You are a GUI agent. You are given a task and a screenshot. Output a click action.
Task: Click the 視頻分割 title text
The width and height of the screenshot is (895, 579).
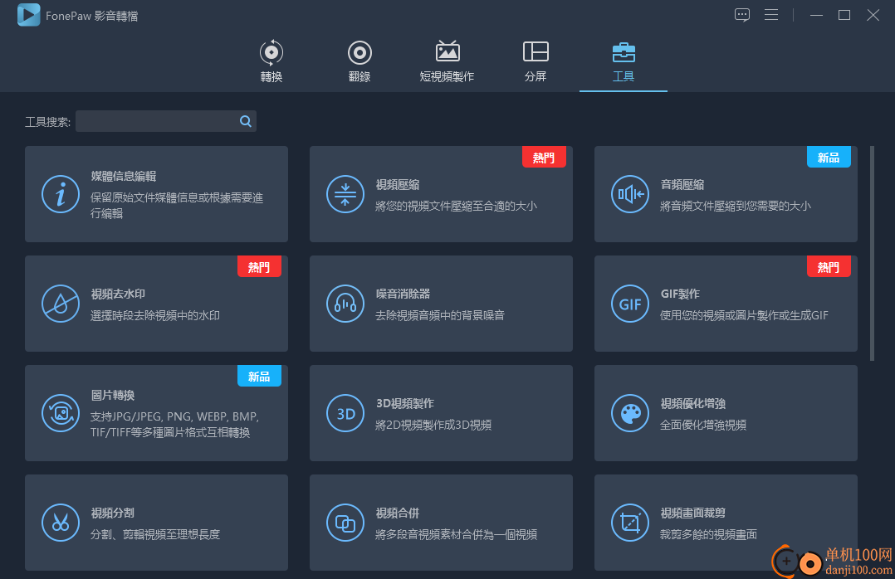click(113, 513)
